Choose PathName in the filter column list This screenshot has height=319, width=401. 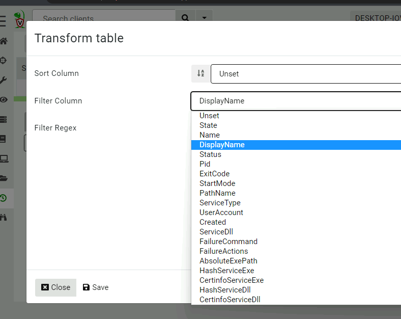point(217,193)
